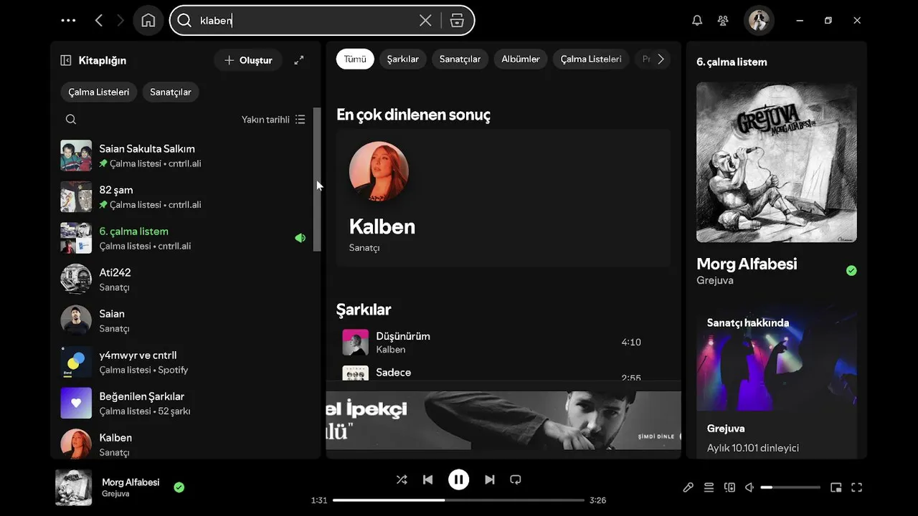Adjust the volume slider

coord(790,487)
